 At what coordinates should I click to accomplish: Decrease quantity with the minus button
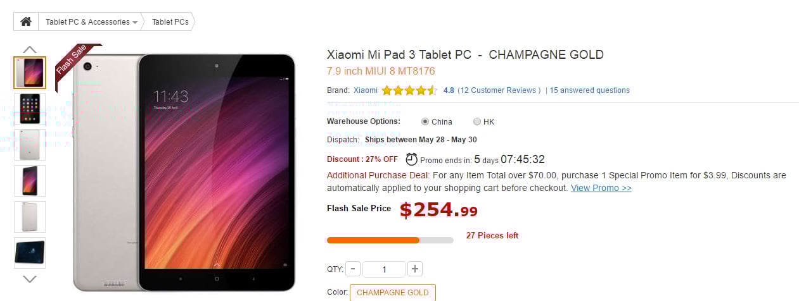pos(353,269)
